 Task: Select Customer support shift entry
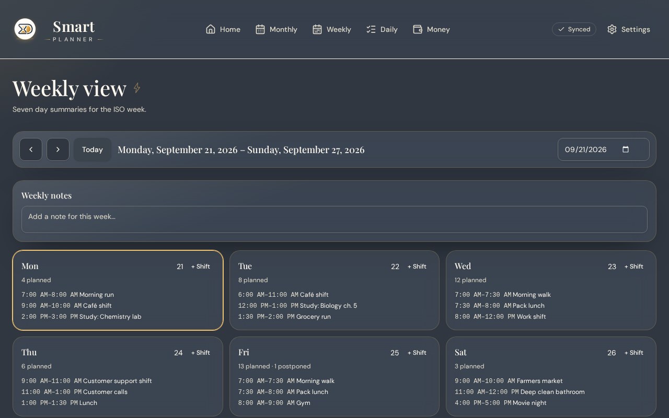point(87,381)
